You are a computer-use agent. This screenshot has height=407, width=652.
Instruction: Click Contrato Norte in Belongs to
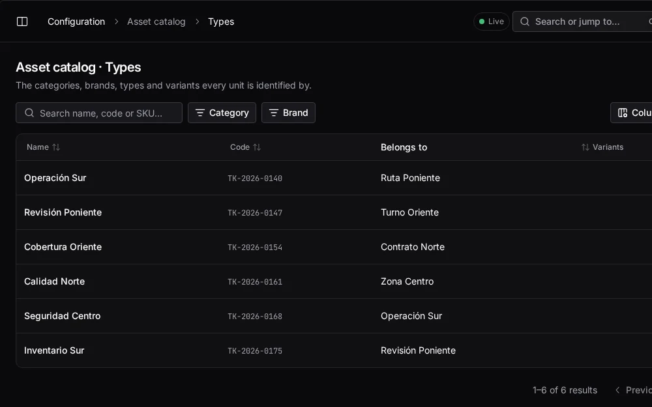(x=413, y=247)
